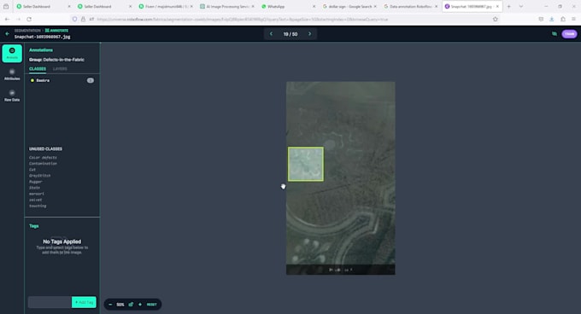Click the yellow annotation box on the fabric image
The height and width of the screenshot is (314, 581).
coord(306,164)
